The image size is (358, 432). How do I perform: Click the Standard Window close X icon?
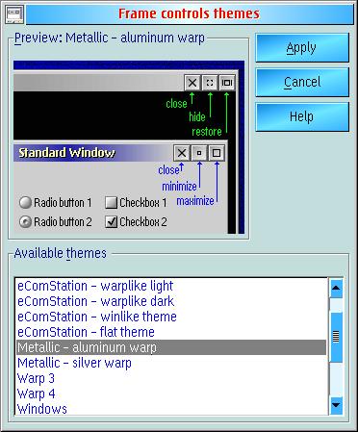(x=182, y=153)
